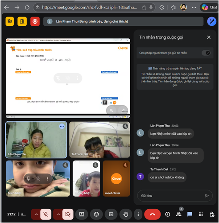Click the red record button

(x=35, y=21)
